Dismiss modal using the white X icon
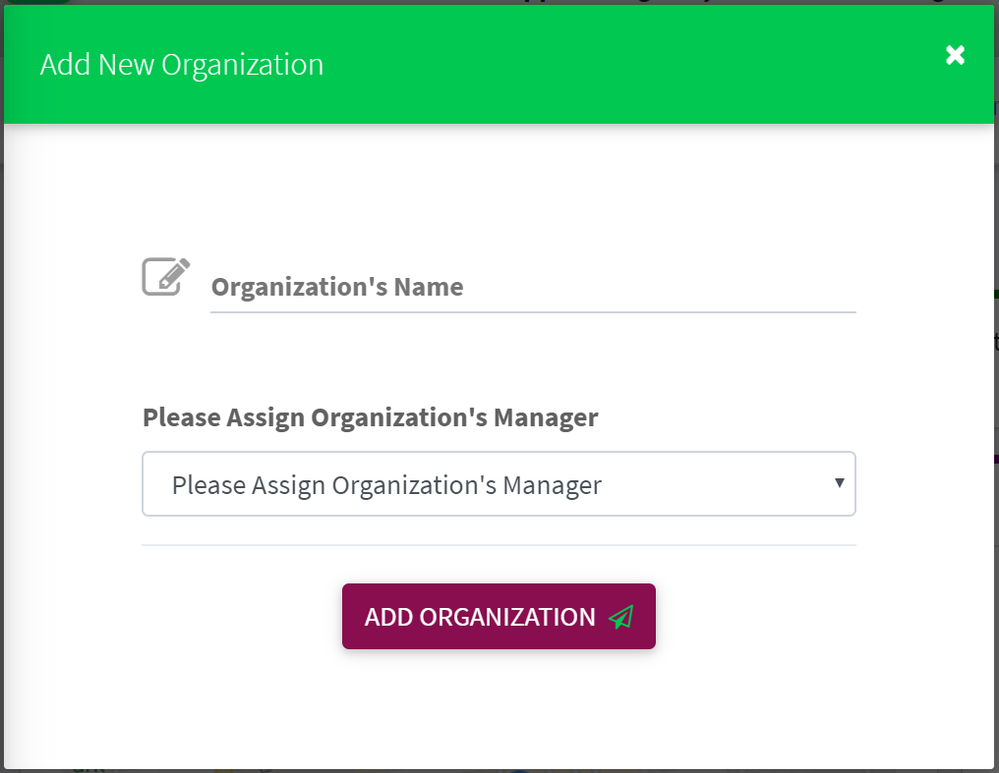The height and width of the screenshot is (773, 999). click(955, 55)
